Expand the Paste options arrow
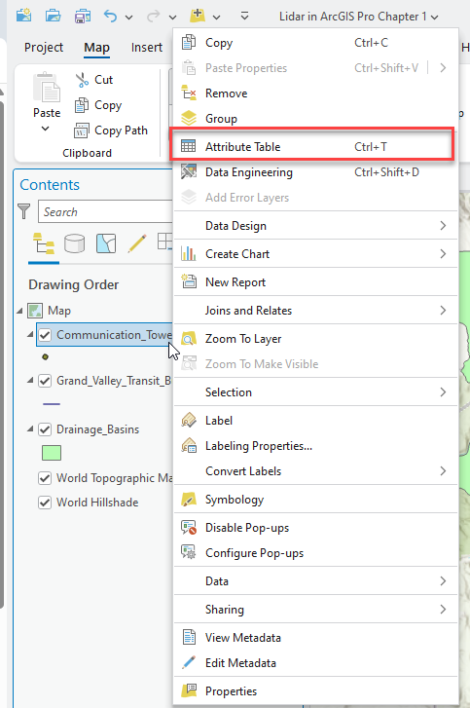 [x=45, y=129]
